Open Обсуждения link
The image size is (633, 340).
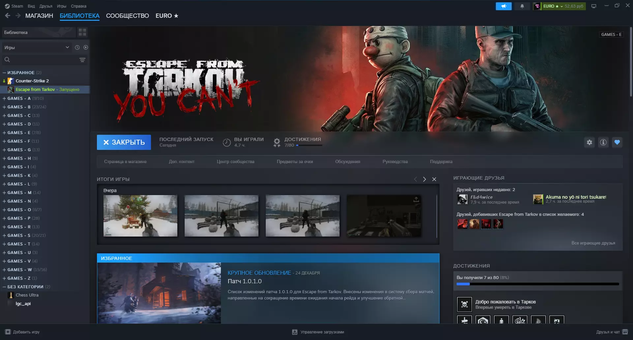tap(347, 162)
